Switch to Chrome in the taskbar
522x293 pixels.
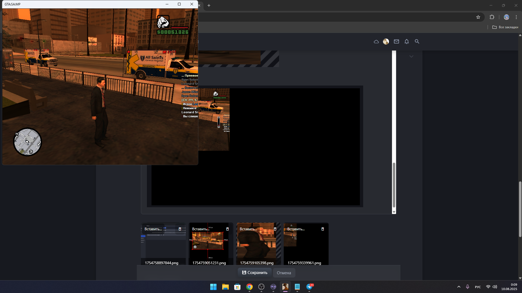249,287
